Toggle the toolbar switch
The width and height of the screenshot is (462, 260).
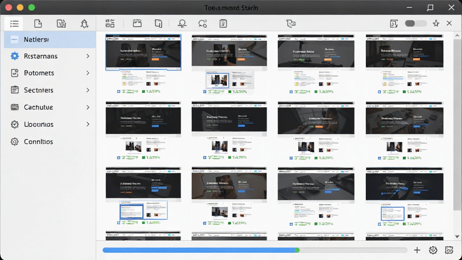416,23
